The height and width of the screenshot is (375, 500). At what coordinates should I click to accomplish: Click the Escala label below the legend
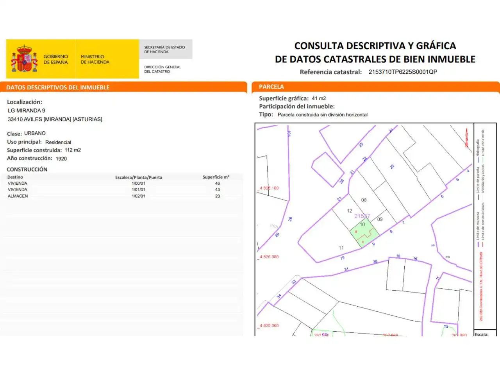tap(482, 334)
